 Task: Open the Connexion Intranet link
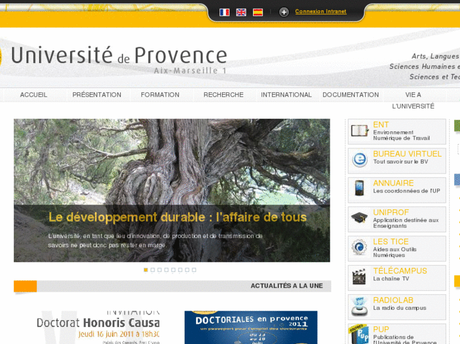(321, 11)
